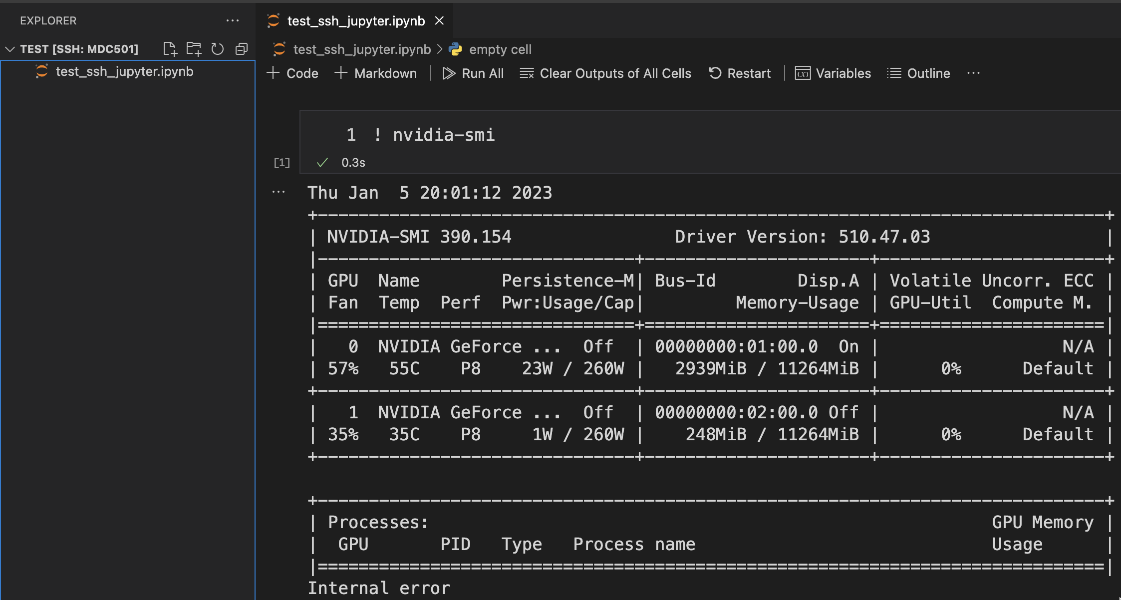The height and width of the screenshot is (600, 1121).
Task: Open cell output more actions ellipsis
Action: point(279,192)
